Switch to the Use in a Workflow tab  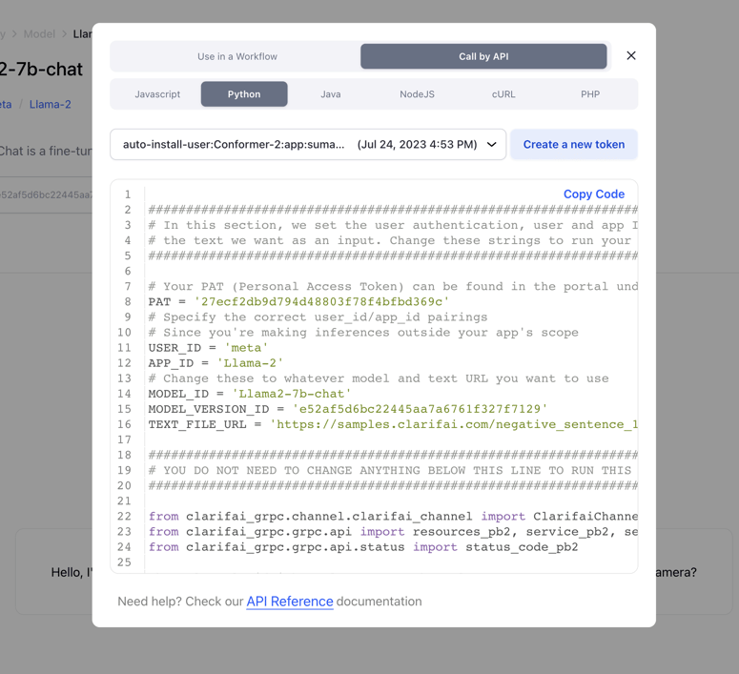[236, 56]
